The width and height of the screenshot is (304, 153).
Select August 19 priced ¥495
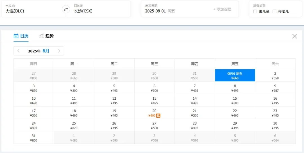click(x=114, y=113)
